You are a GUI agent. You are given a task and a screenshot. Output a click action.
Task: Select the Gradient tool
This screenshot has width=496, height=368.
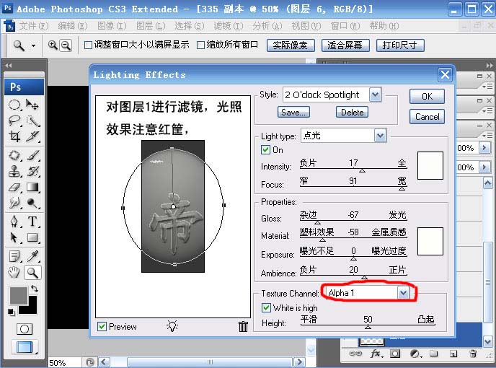[32, 187]
